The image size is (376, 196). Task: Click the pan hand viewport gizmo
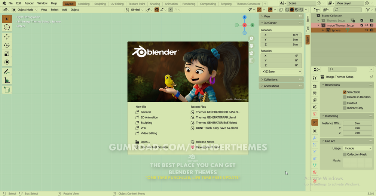(x=251, y=46)
